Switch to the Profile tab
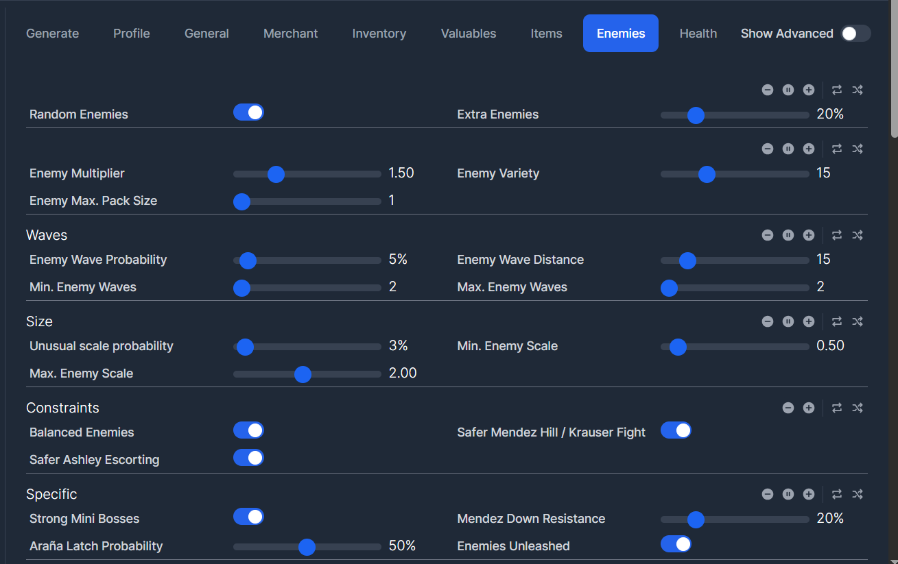Screen dimensions: 898x564 (132, 34)
